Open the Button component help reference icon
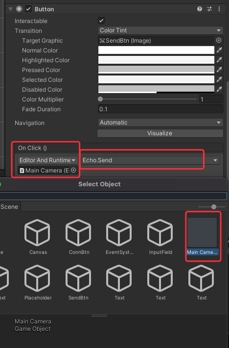Image resolution: width=229 pixels, height=348 pixels. pos(200,9)
